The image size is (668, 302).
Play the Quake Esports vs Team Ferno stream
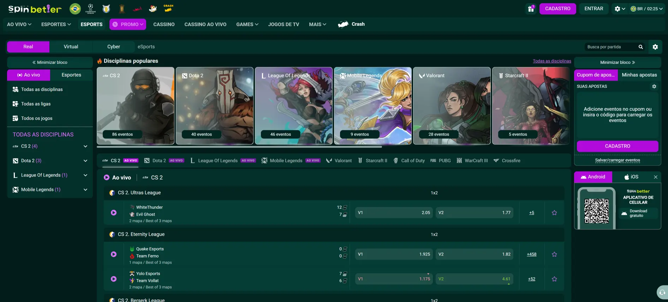click(x=114, y=254)
